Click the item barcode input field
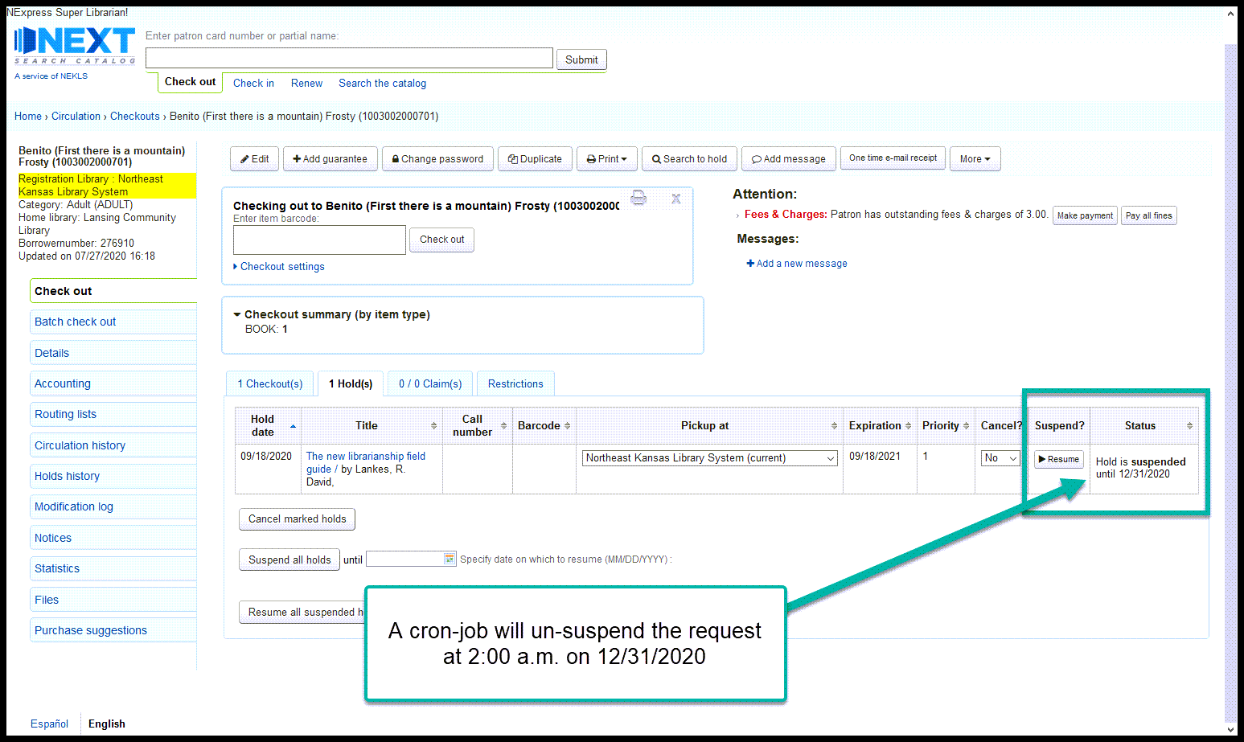 [319, 240]
